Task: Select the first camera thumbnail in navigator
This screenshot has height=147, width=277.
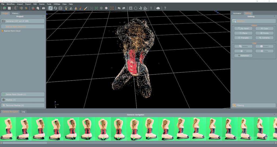Action: (x=8, y=129)
